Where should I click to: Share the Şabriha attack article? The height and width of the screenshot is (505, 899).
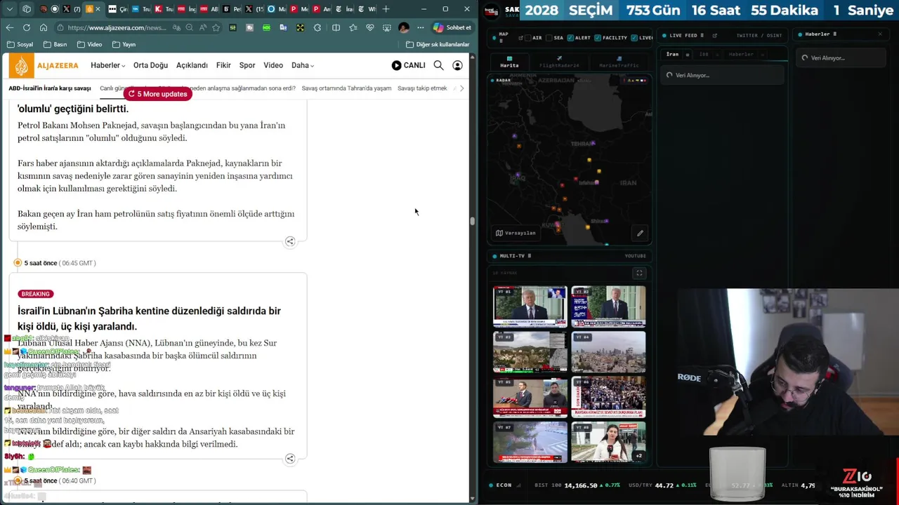click(290, 459)
